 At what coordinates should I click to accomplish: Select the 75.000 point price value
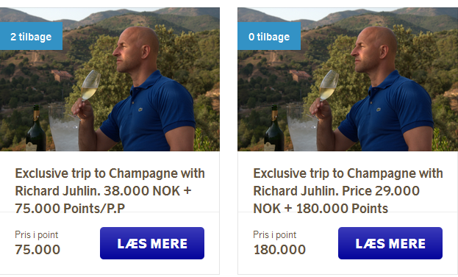(x=37, y=250)
